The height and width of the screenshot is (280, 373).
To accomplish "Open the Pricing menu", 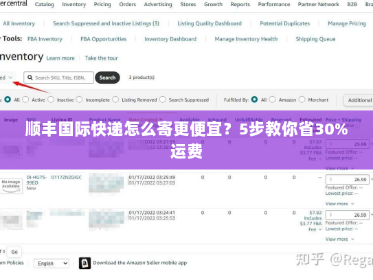I will coord(102,4).
